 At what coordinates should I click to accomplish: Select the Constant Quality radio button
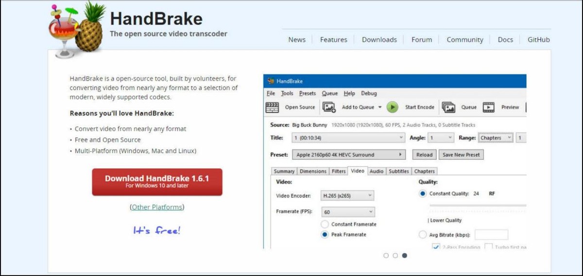tap(422, 193)
